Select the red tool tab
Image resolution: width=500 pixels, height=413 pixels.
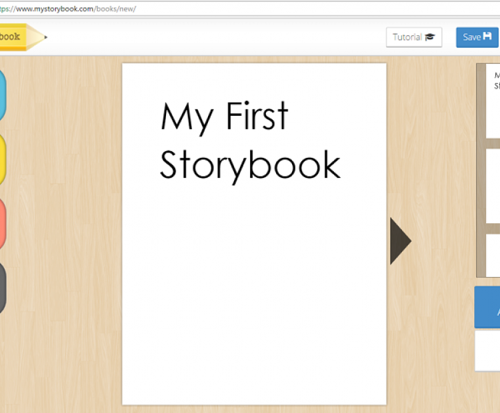coord(3,223)
